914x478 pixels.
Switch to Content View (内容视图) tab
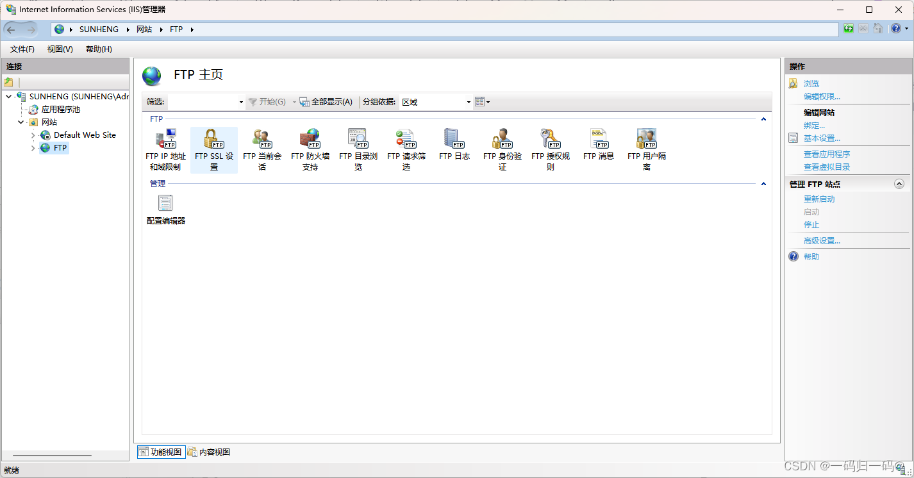pyautogui.click(x=209, y=452)
